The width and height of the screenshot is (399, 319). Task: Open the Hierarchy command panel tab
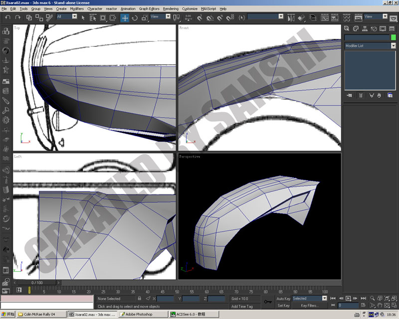[x=365, y=29]
